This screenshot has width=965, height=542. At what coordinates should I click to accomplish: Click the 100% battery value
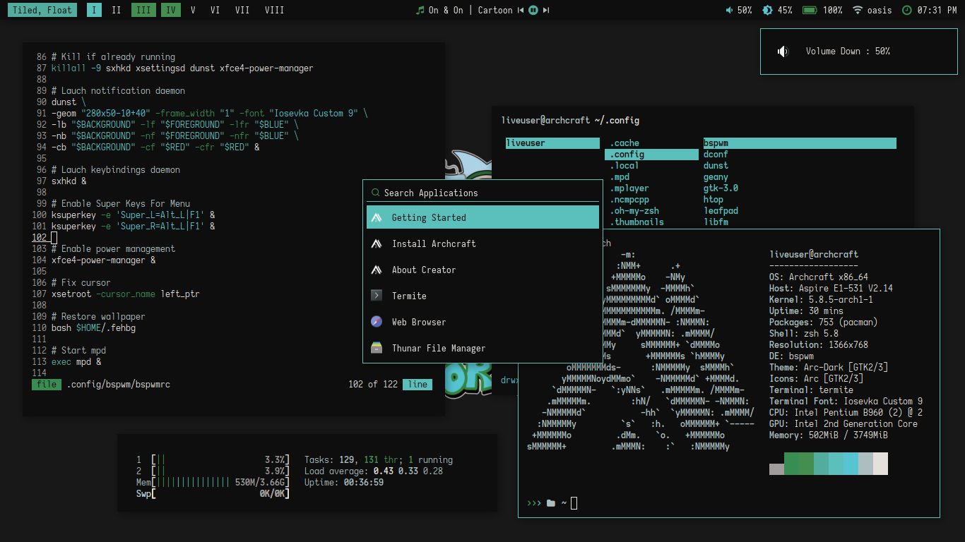(x=833, y=10)
